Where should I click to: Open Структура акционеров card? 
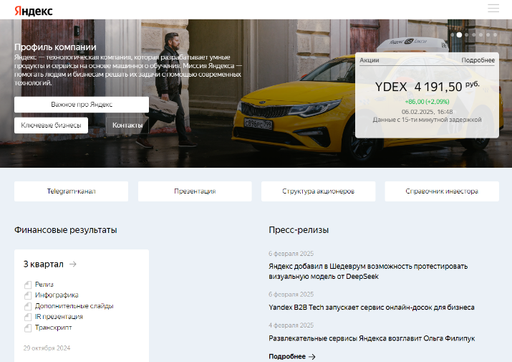(319, 191)
